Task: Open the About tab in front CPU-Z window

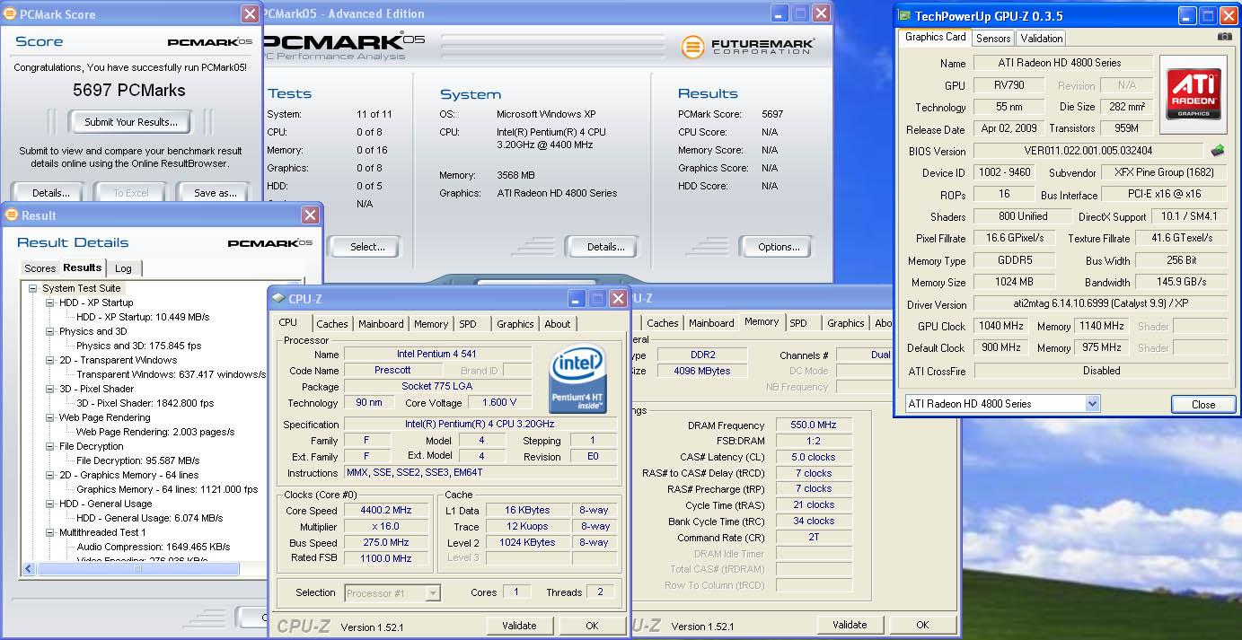Action: tap(558, 324)
